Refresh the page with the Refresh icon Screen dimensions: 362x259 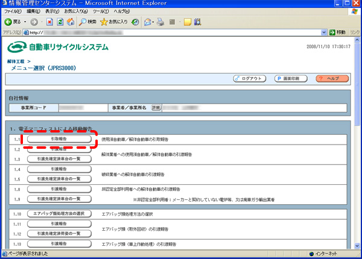tap(60, 22)
